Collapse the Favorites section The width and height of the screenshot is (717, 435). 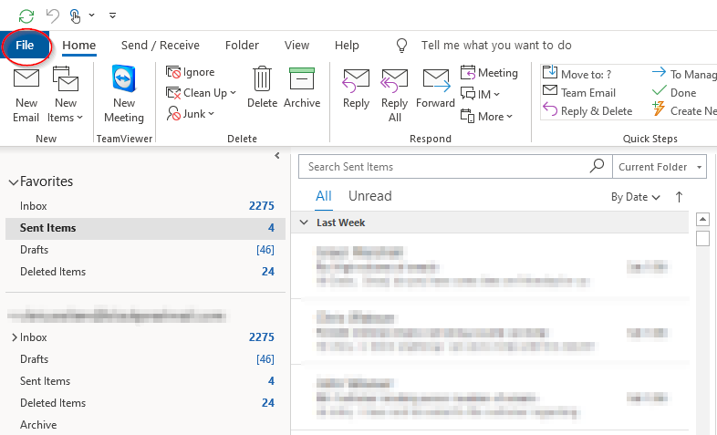(12, 182)
